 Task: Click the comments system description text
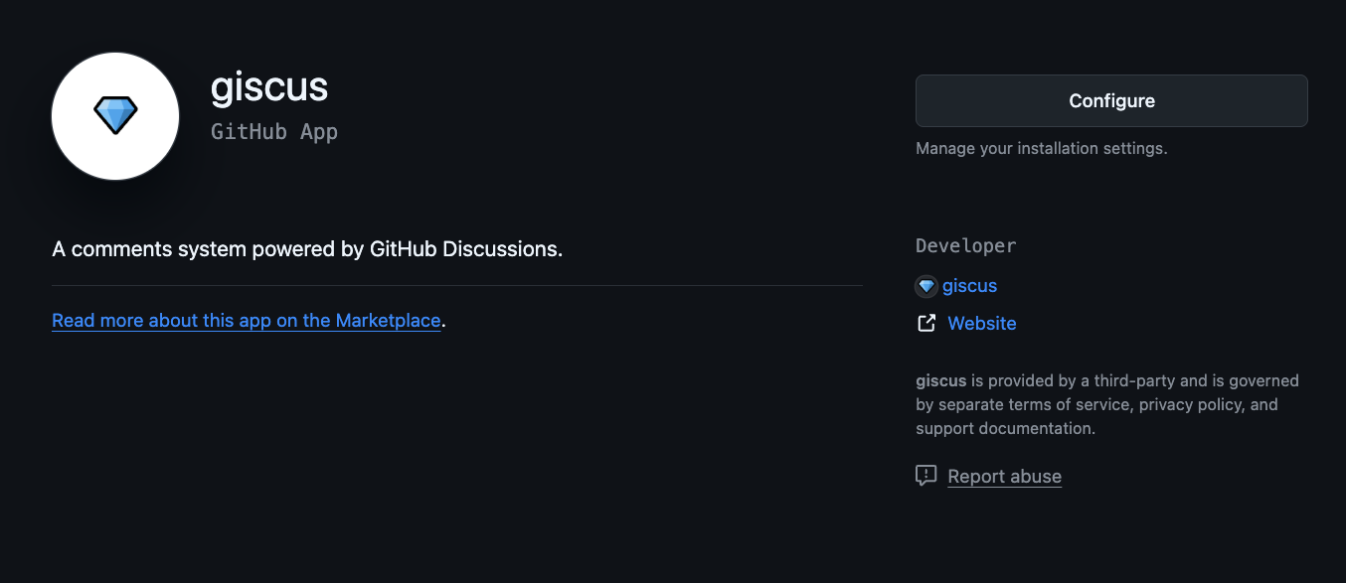pos(307,249)
